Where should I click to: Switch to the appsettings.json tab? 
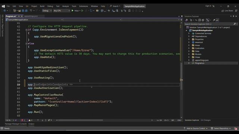[x=31, y=16]
